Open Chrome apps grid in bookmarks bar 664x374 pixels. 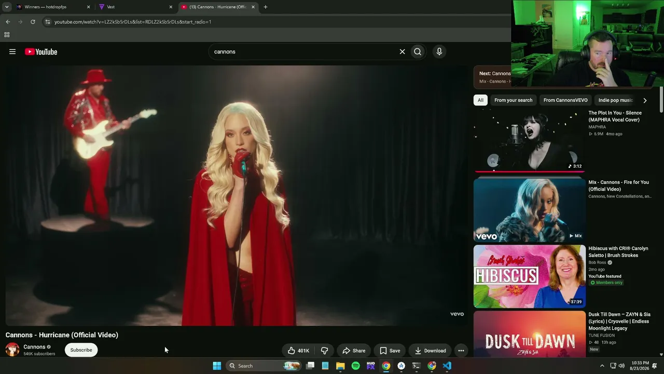pyautogui.click(x=7, y=35)
